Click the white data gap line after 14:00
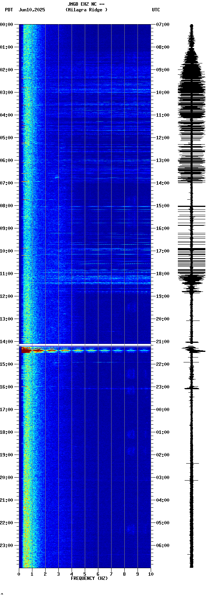 tap(85, 345)
